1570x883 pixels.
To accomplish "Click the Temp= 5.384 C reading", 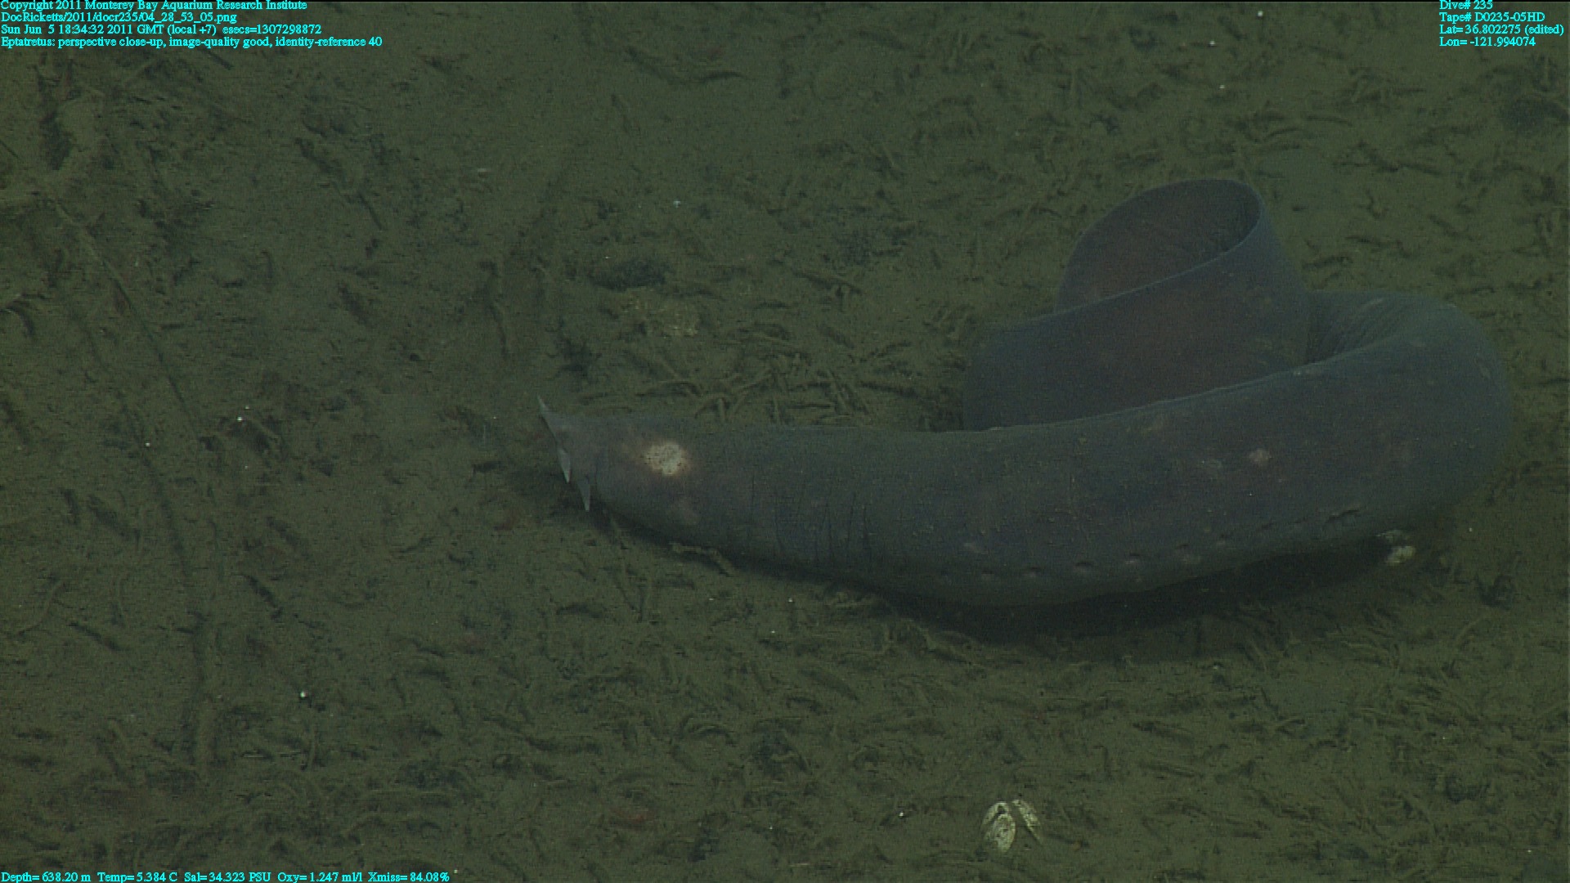I will click(x=137, y=876).
